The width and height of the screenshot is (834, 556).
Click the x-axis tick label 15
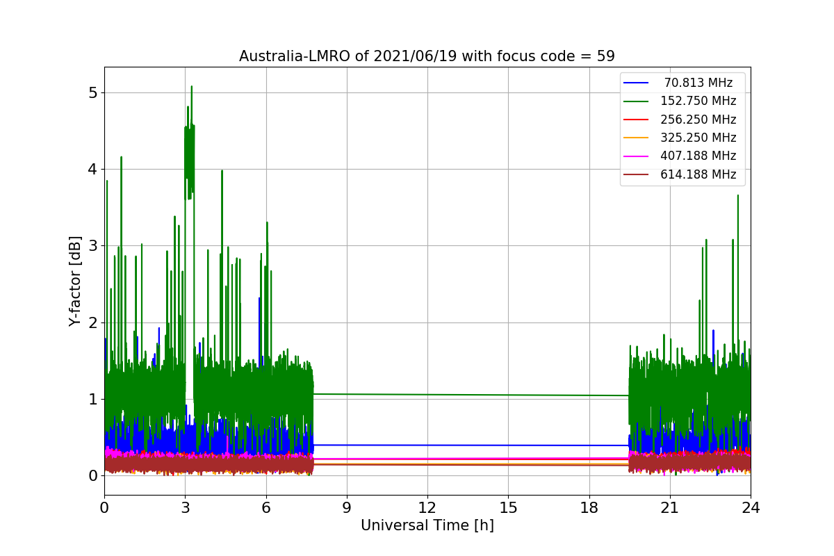pyautogui.click(x=508, y=508)
